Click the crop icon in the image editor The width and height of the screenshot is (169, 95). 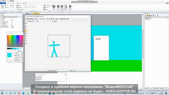point(56,19)
